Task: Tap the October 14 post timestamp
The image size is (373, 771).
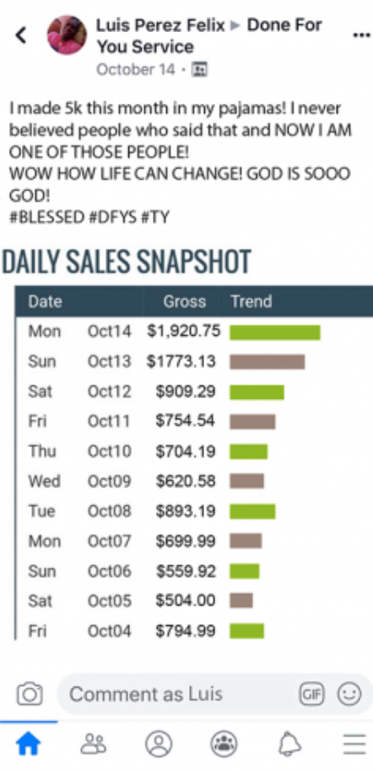Action: coord(136,70)
